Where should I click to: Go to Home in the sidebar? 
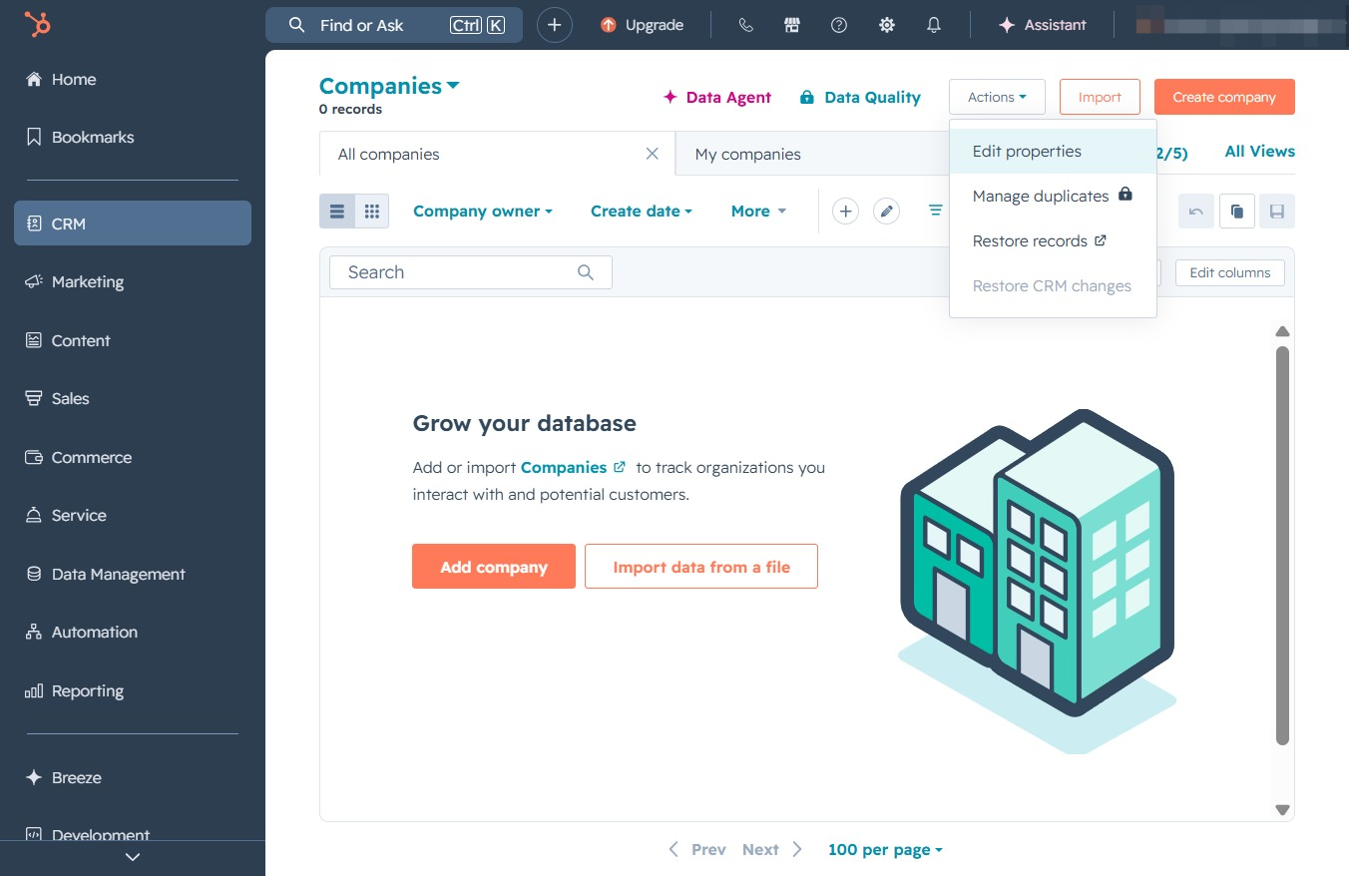click(x=132, y=80)
